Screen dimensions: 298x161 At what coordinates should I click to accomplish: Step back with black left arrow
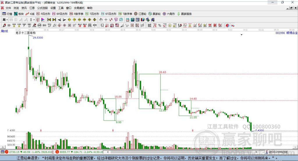59,20
